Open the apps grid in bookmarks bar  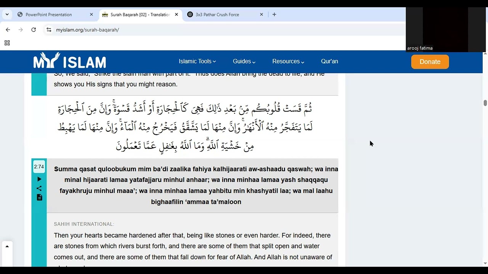pos(7,43)
